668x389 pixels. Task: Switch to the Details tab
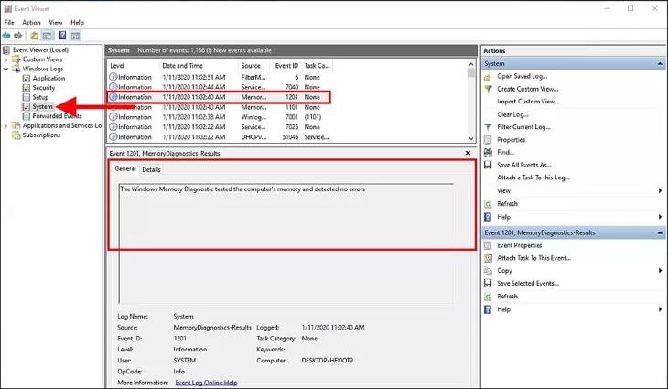(151, 169)
